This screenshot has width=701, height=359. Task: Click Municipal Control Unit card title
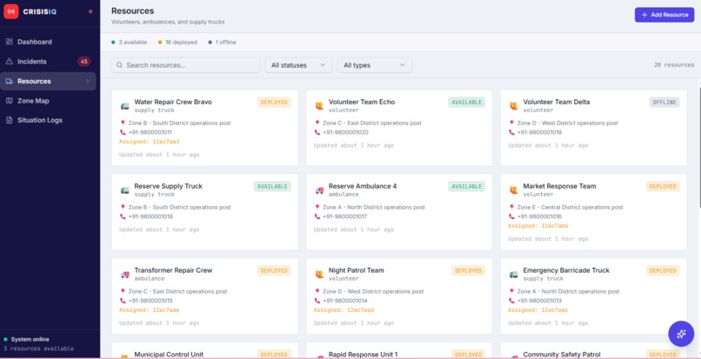pos(169,355)
